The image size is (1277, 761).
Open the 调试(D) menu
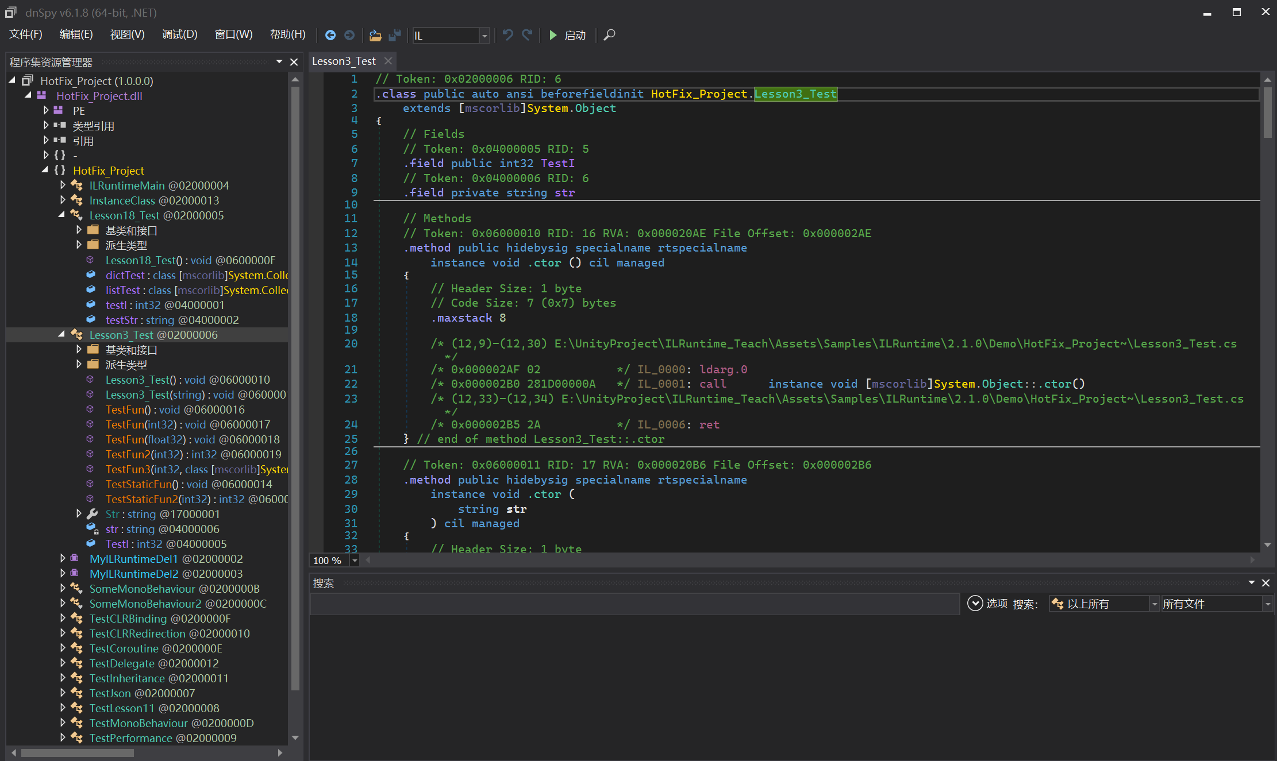pos(179,35)
